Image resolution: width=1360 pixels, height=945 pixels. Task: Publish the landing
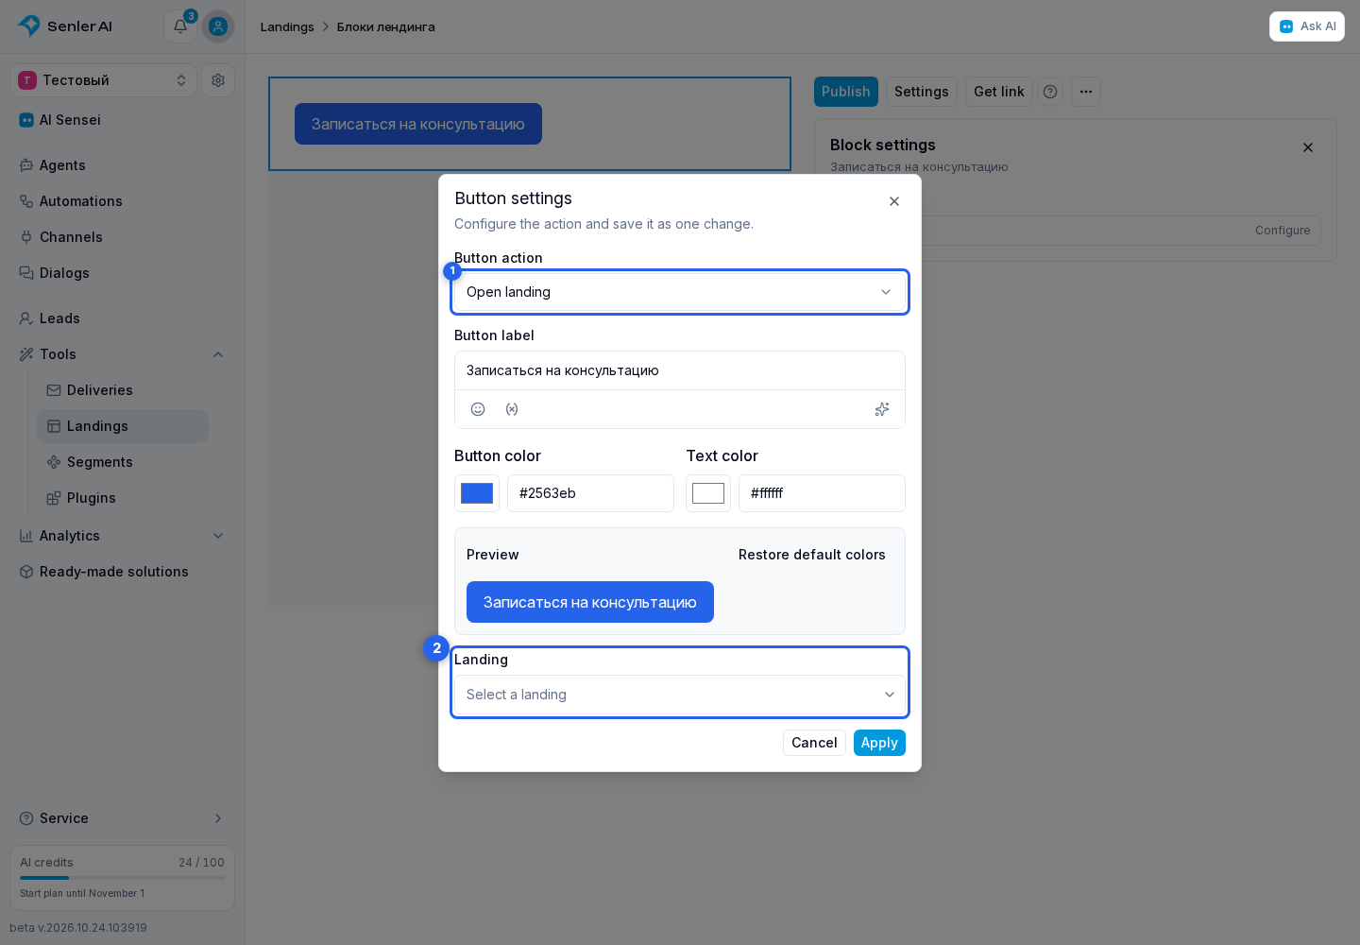pyautogui.click(x=846, y=92)
